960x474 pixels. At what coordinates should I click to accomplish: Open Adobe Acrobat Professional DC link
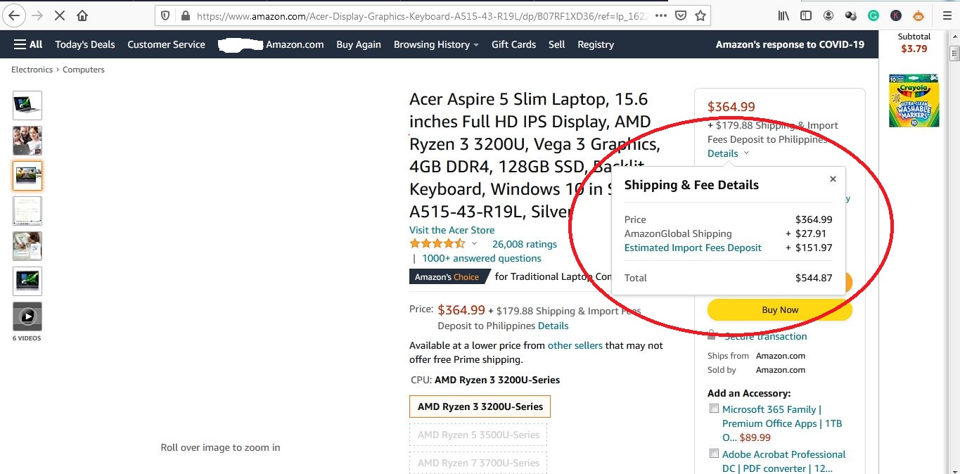783,461
